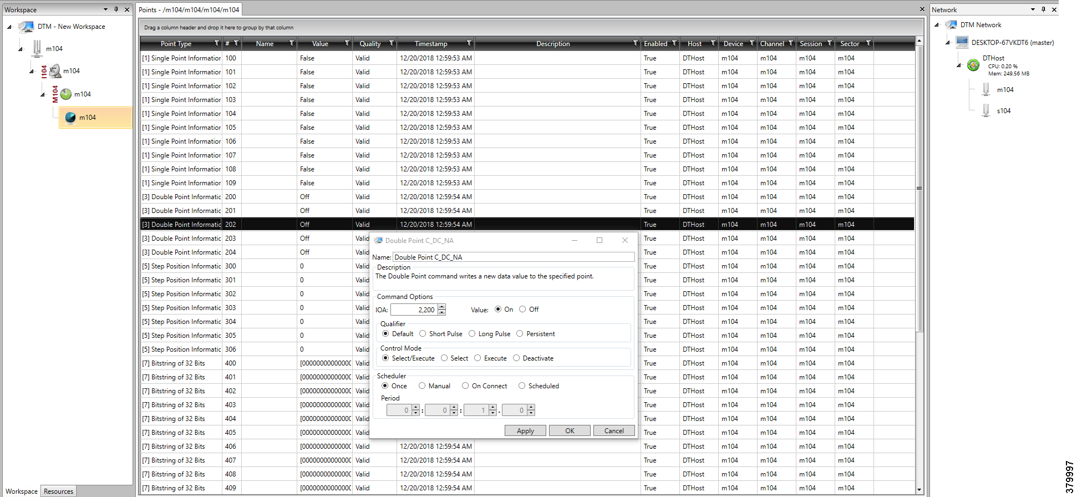Select the Single Point row numbered 105

pos(527,128)
